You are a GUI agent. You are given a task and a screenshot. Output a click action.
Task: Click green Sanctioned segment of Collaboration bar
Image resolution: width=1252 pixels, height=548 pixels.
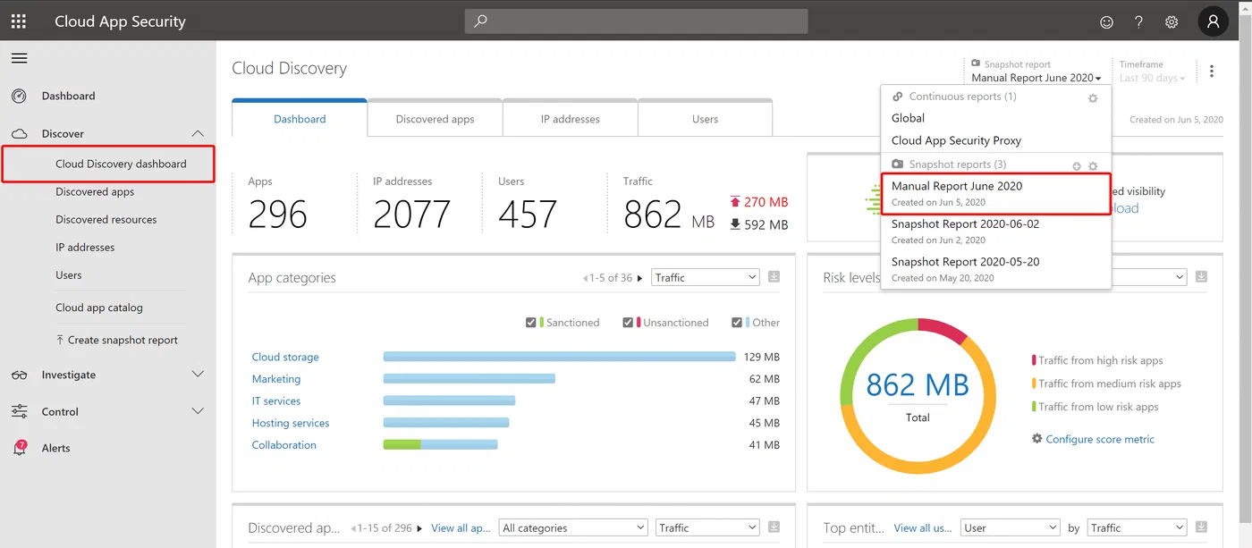(402, 445)
